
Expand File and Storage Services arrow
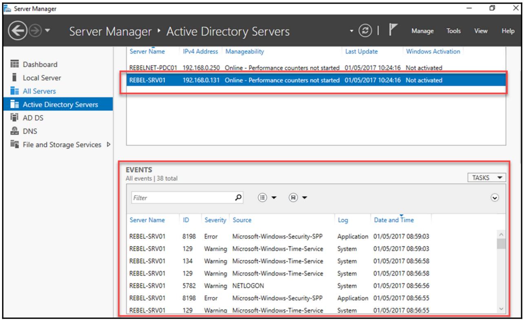108,145
